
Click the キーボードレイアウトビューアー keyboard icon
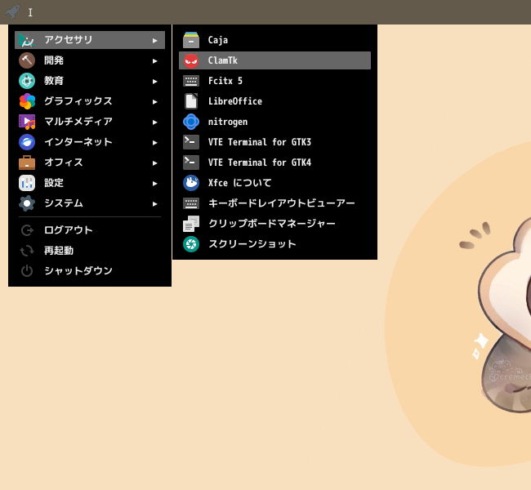tap(191, 203)
